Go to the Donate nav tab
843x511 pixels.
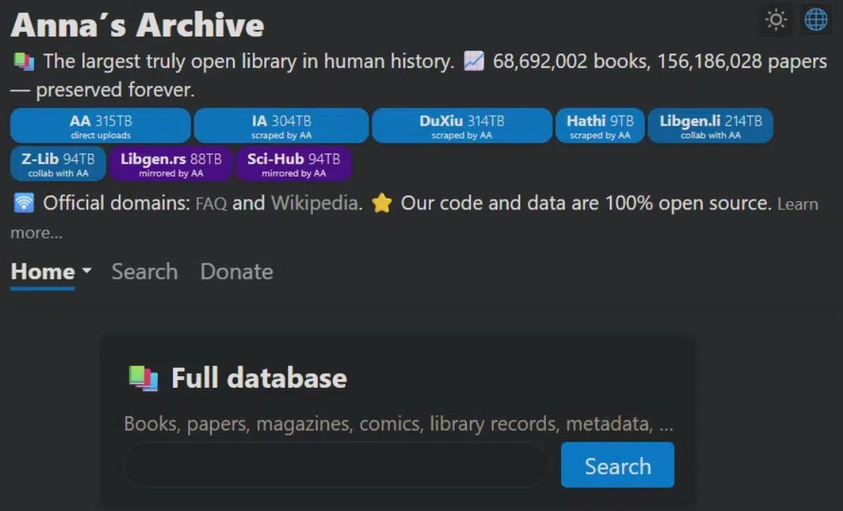click(237, 272)
